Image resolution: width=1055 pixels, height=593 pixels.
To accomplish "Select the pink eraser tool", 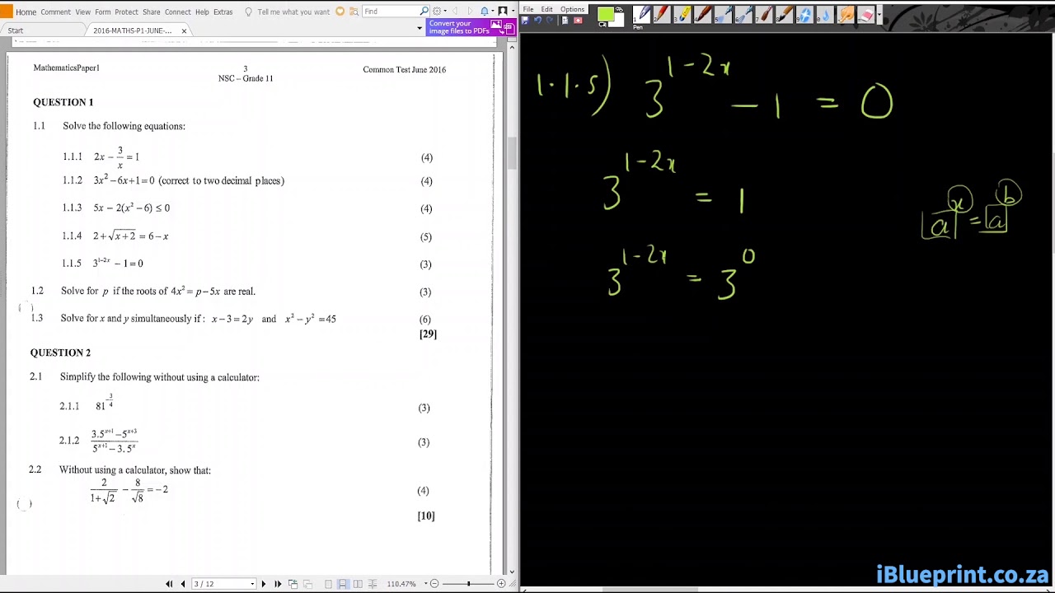I will pyautogui.click(x=865, y=15).
